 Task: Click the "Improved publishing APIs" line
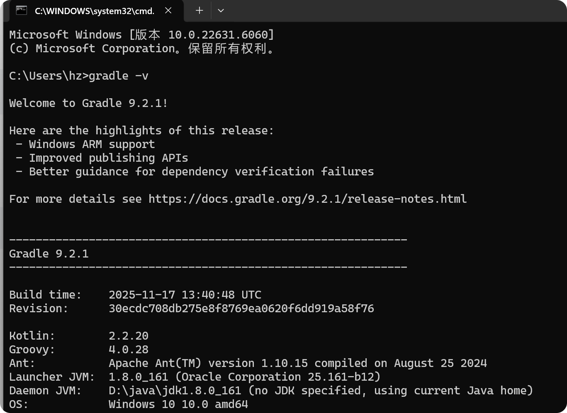pyautogui.click(x=108, y=158)
